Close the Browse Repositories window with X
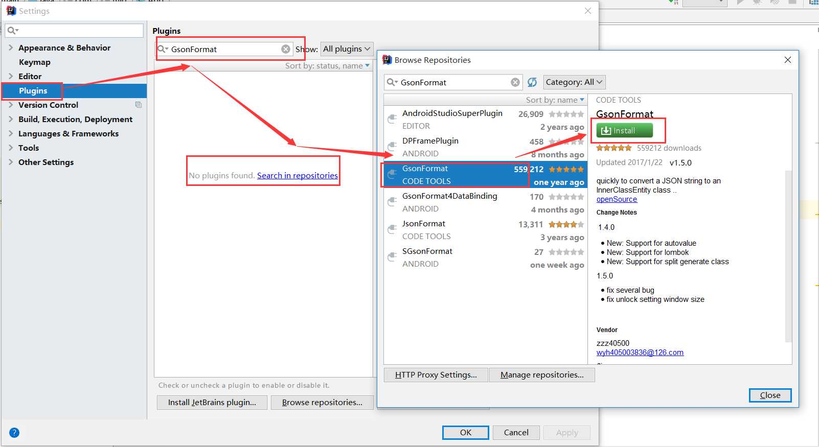The image size is (819, 447). click(788, 60)
